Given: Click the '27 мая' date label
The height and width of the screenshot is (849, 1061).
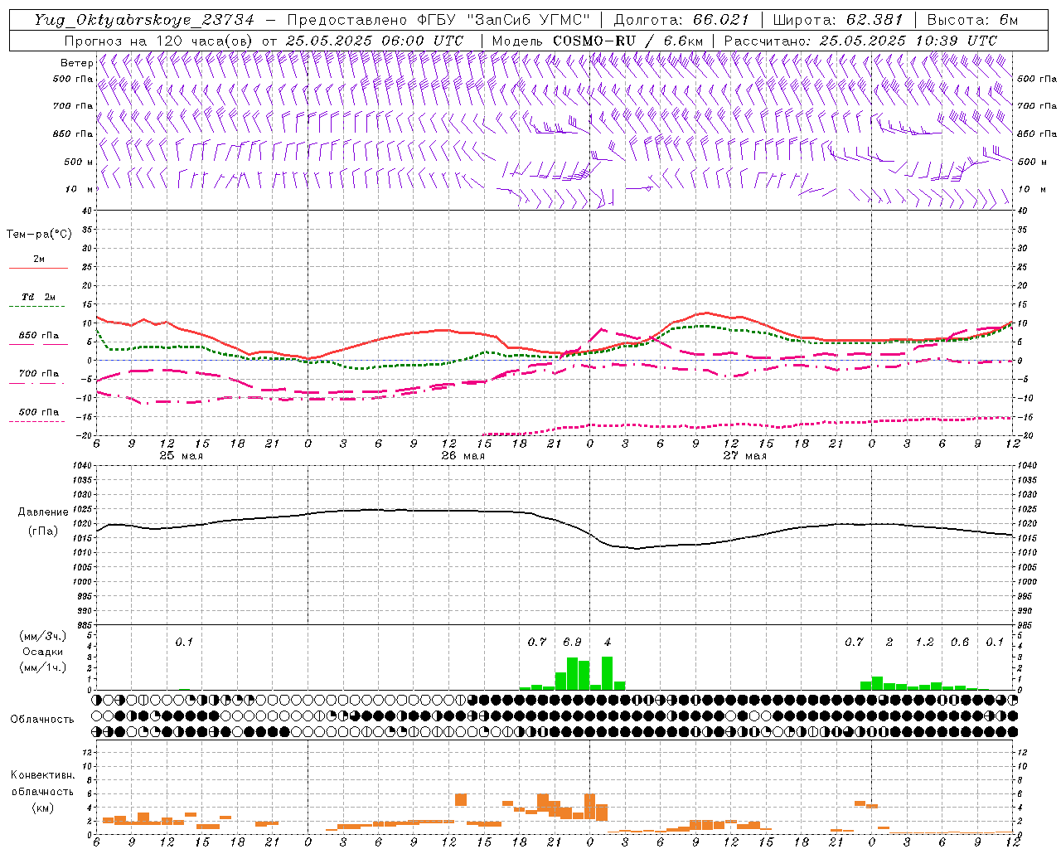Looking at the screenshot, I should pyautogui.click(x=744, y=456).
